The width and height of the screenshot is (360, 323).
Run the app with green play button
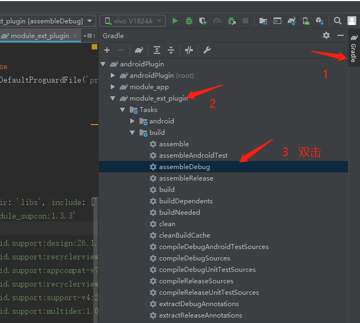click(x=175, y=21)
